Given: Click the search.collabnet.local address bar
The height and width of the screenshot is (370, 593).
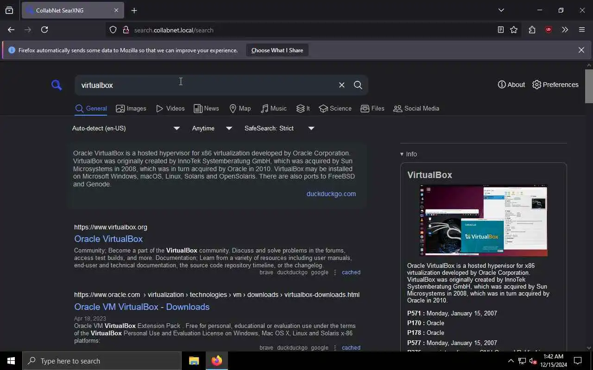Looking at the screenshot, I should tap(306, 30).
